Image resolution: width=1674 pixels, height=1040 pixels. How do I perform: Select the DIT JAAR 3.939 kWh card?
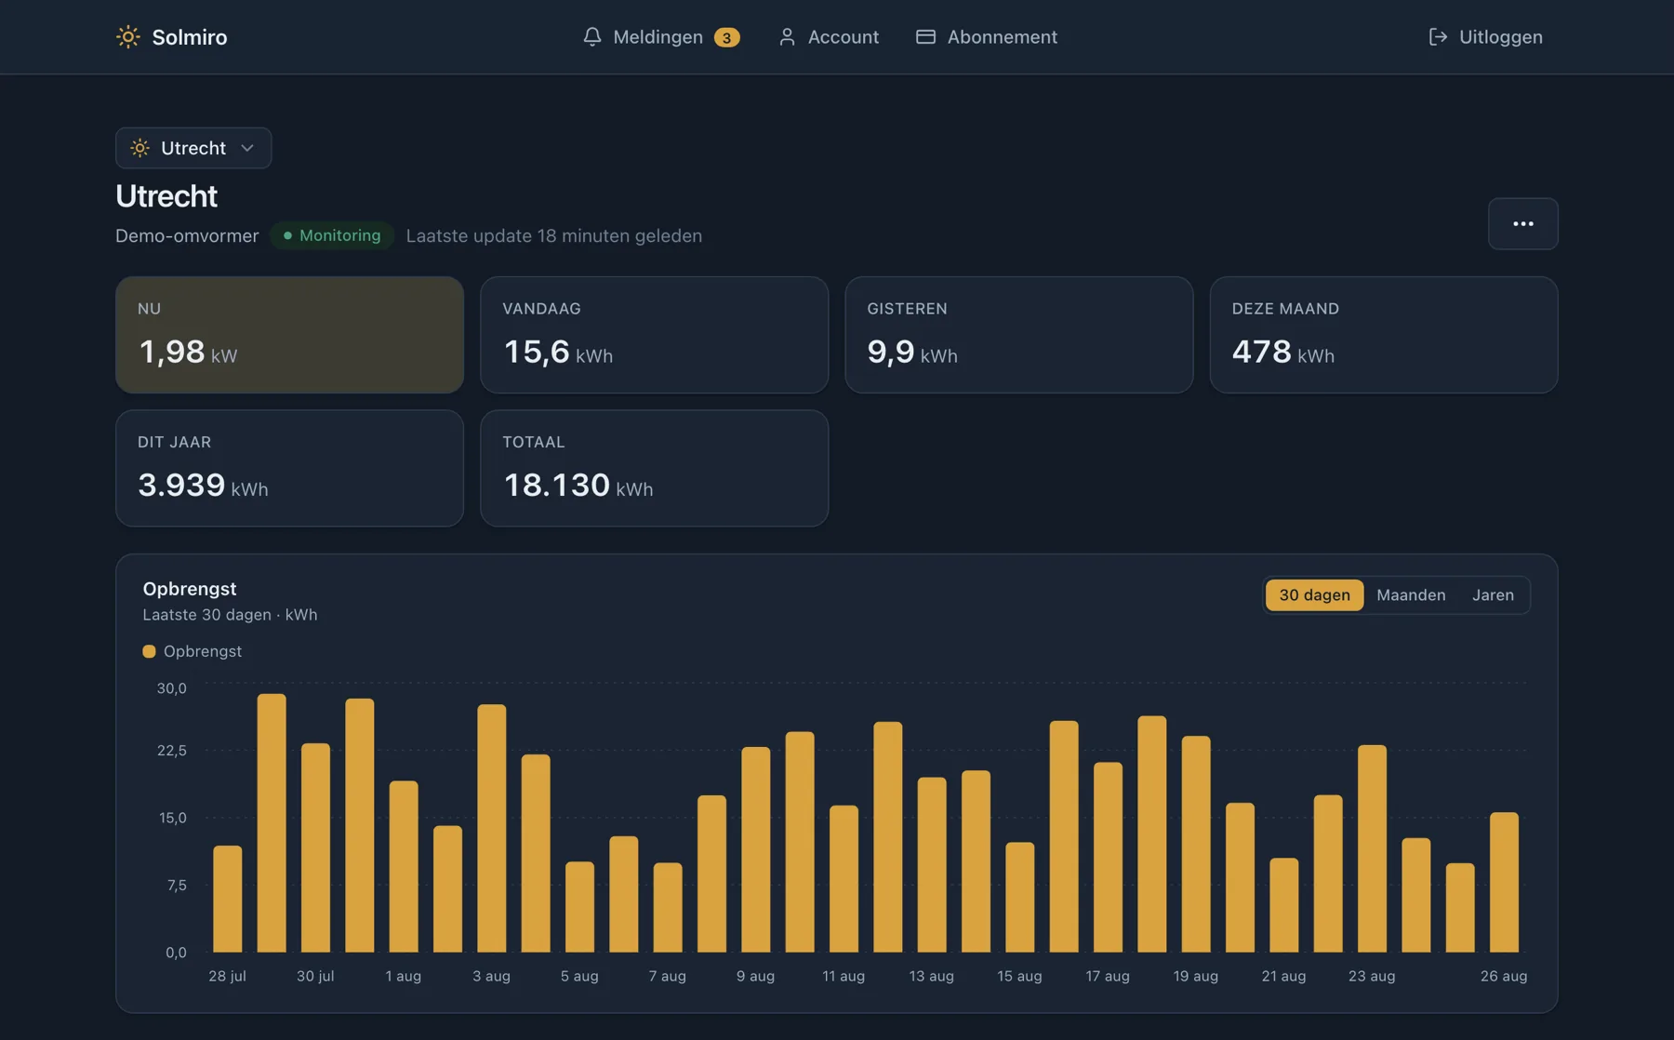289,468
